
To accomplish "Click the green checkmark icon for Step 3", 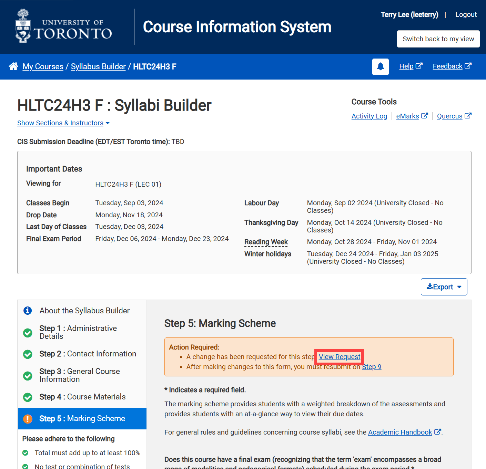I will point(28,376).
